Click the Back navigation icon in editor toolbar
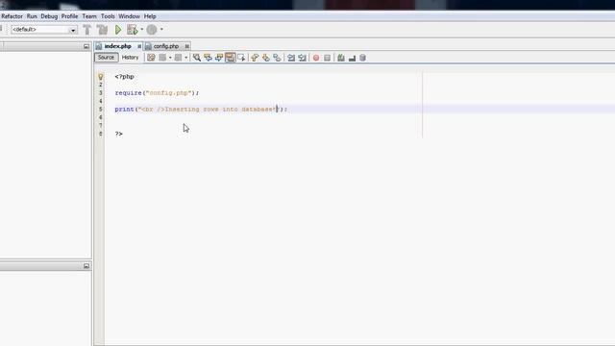Screen dimensions: 615x346 (x=162, y=58)
